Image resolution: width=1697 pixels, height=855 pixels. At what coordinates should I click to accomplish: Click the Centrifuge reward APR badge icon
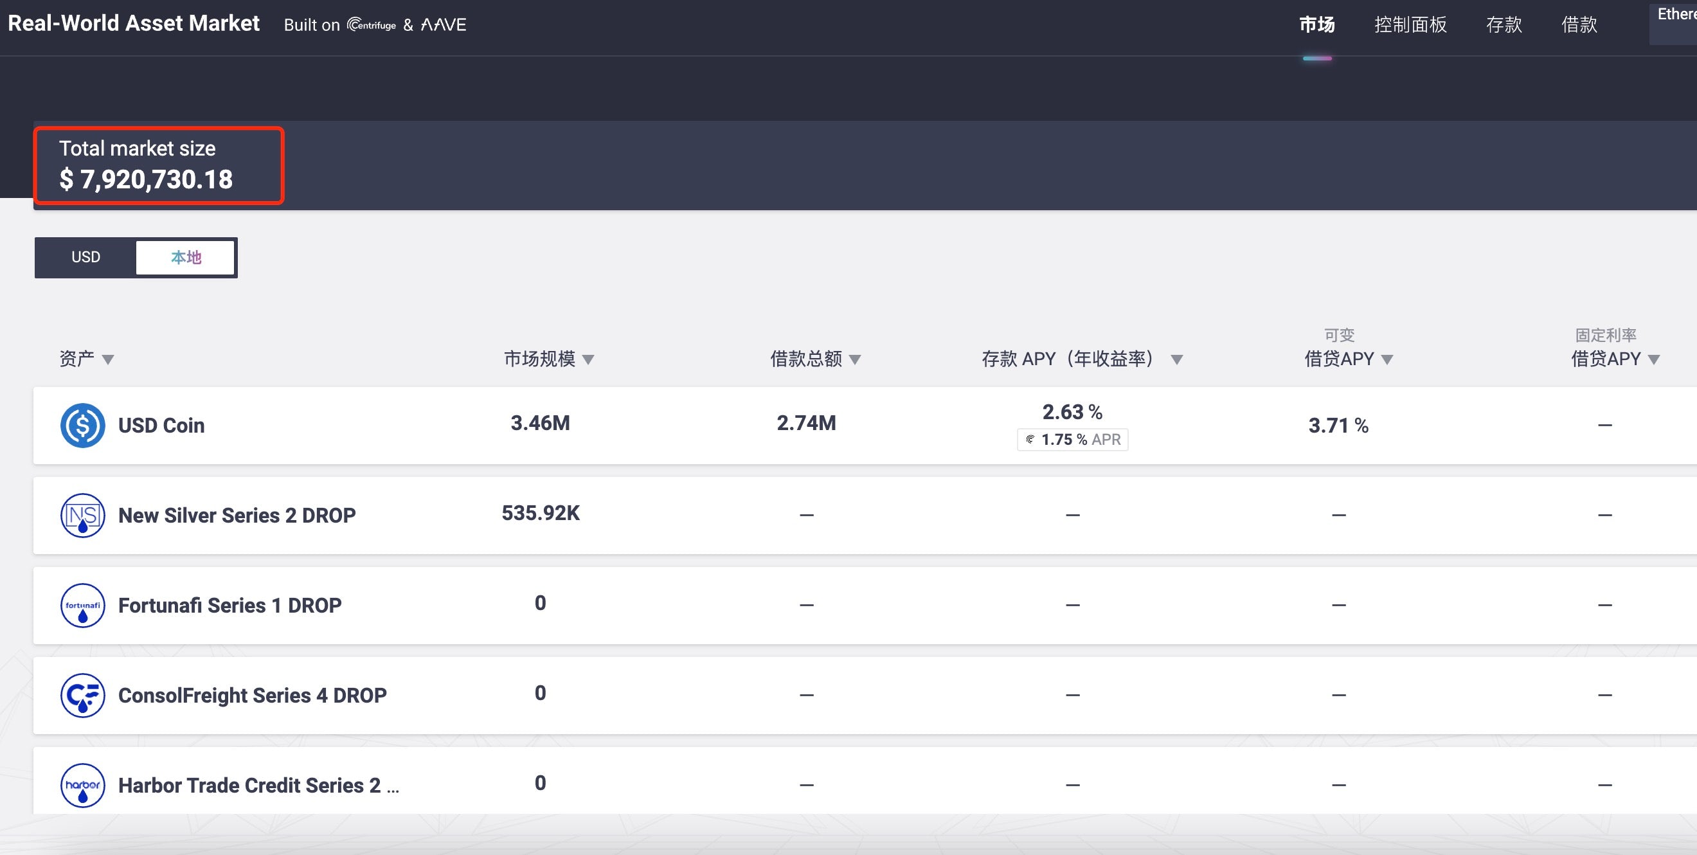(x=1030, y=439)
